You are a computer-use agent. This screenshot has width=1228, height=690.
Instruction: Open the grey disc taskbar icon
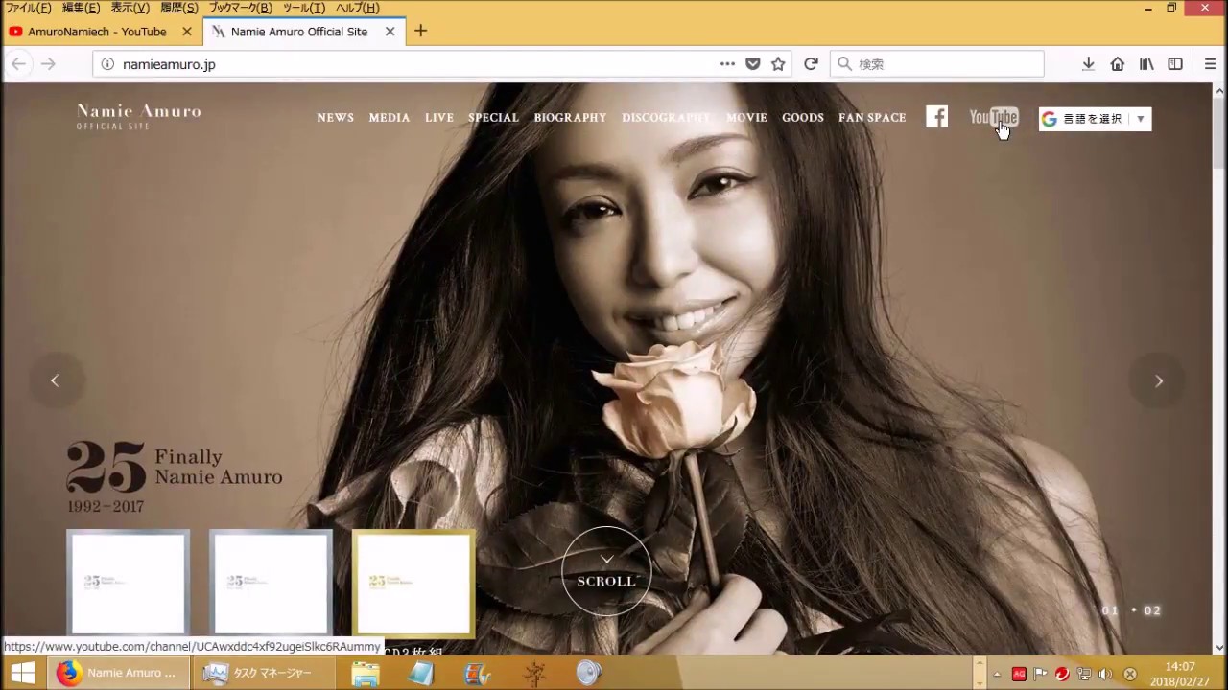coord(589,673)
